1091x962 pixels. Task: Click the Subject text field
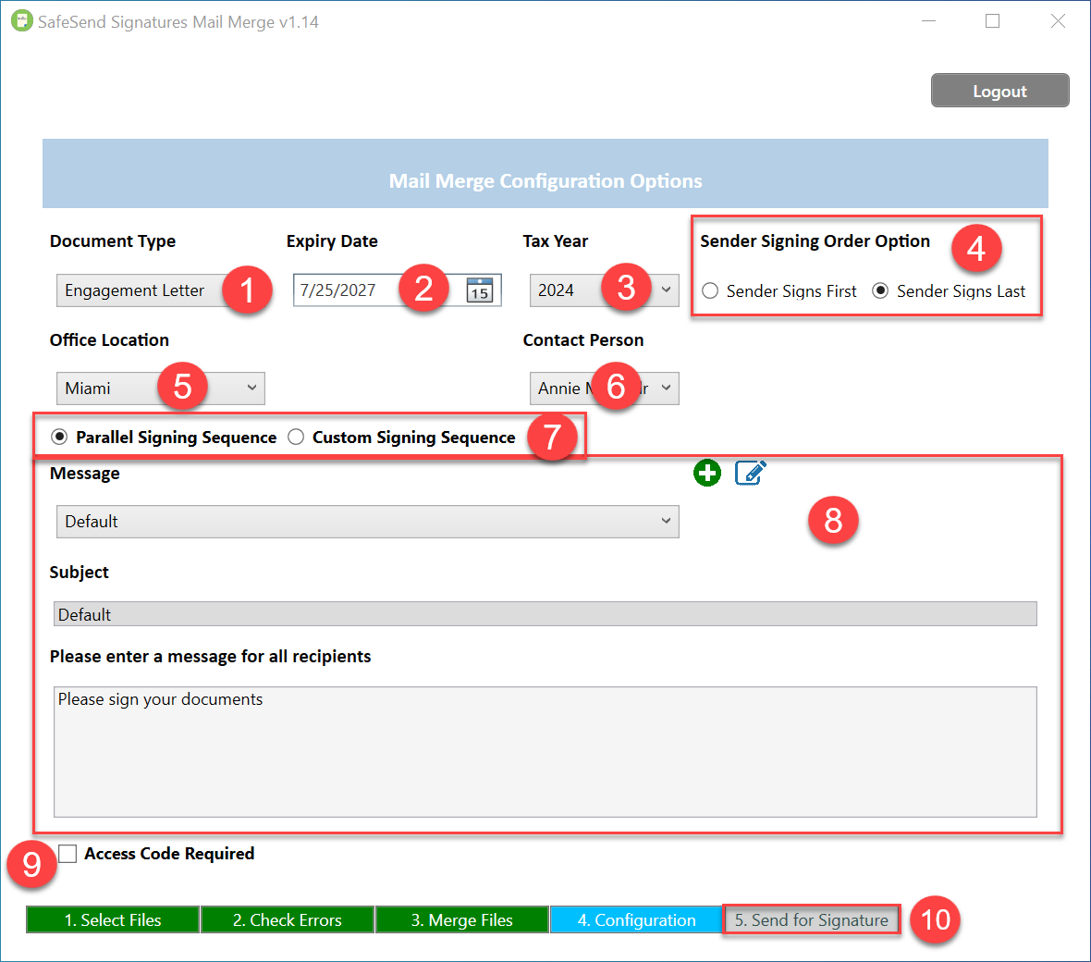[545, 614]
